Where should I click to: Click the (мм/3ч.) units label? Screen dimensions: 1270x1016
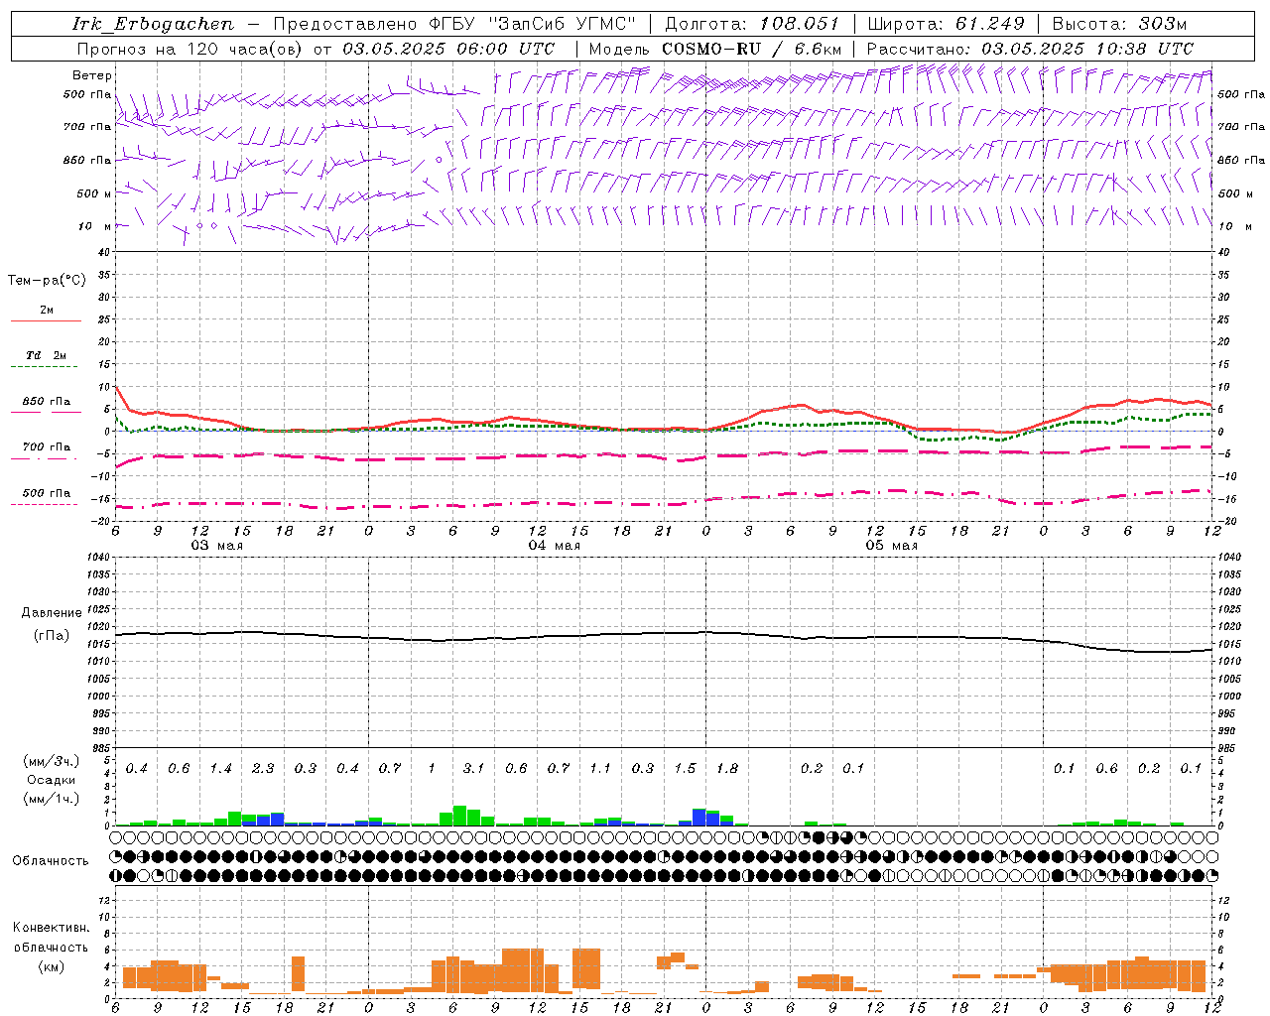(x=51, y=761)
